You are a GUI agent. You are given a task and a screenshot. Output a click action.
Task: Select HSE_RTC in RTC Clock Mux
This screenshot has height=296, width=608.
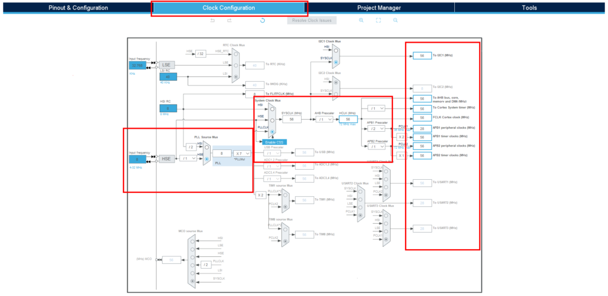[x=236, y=54]
